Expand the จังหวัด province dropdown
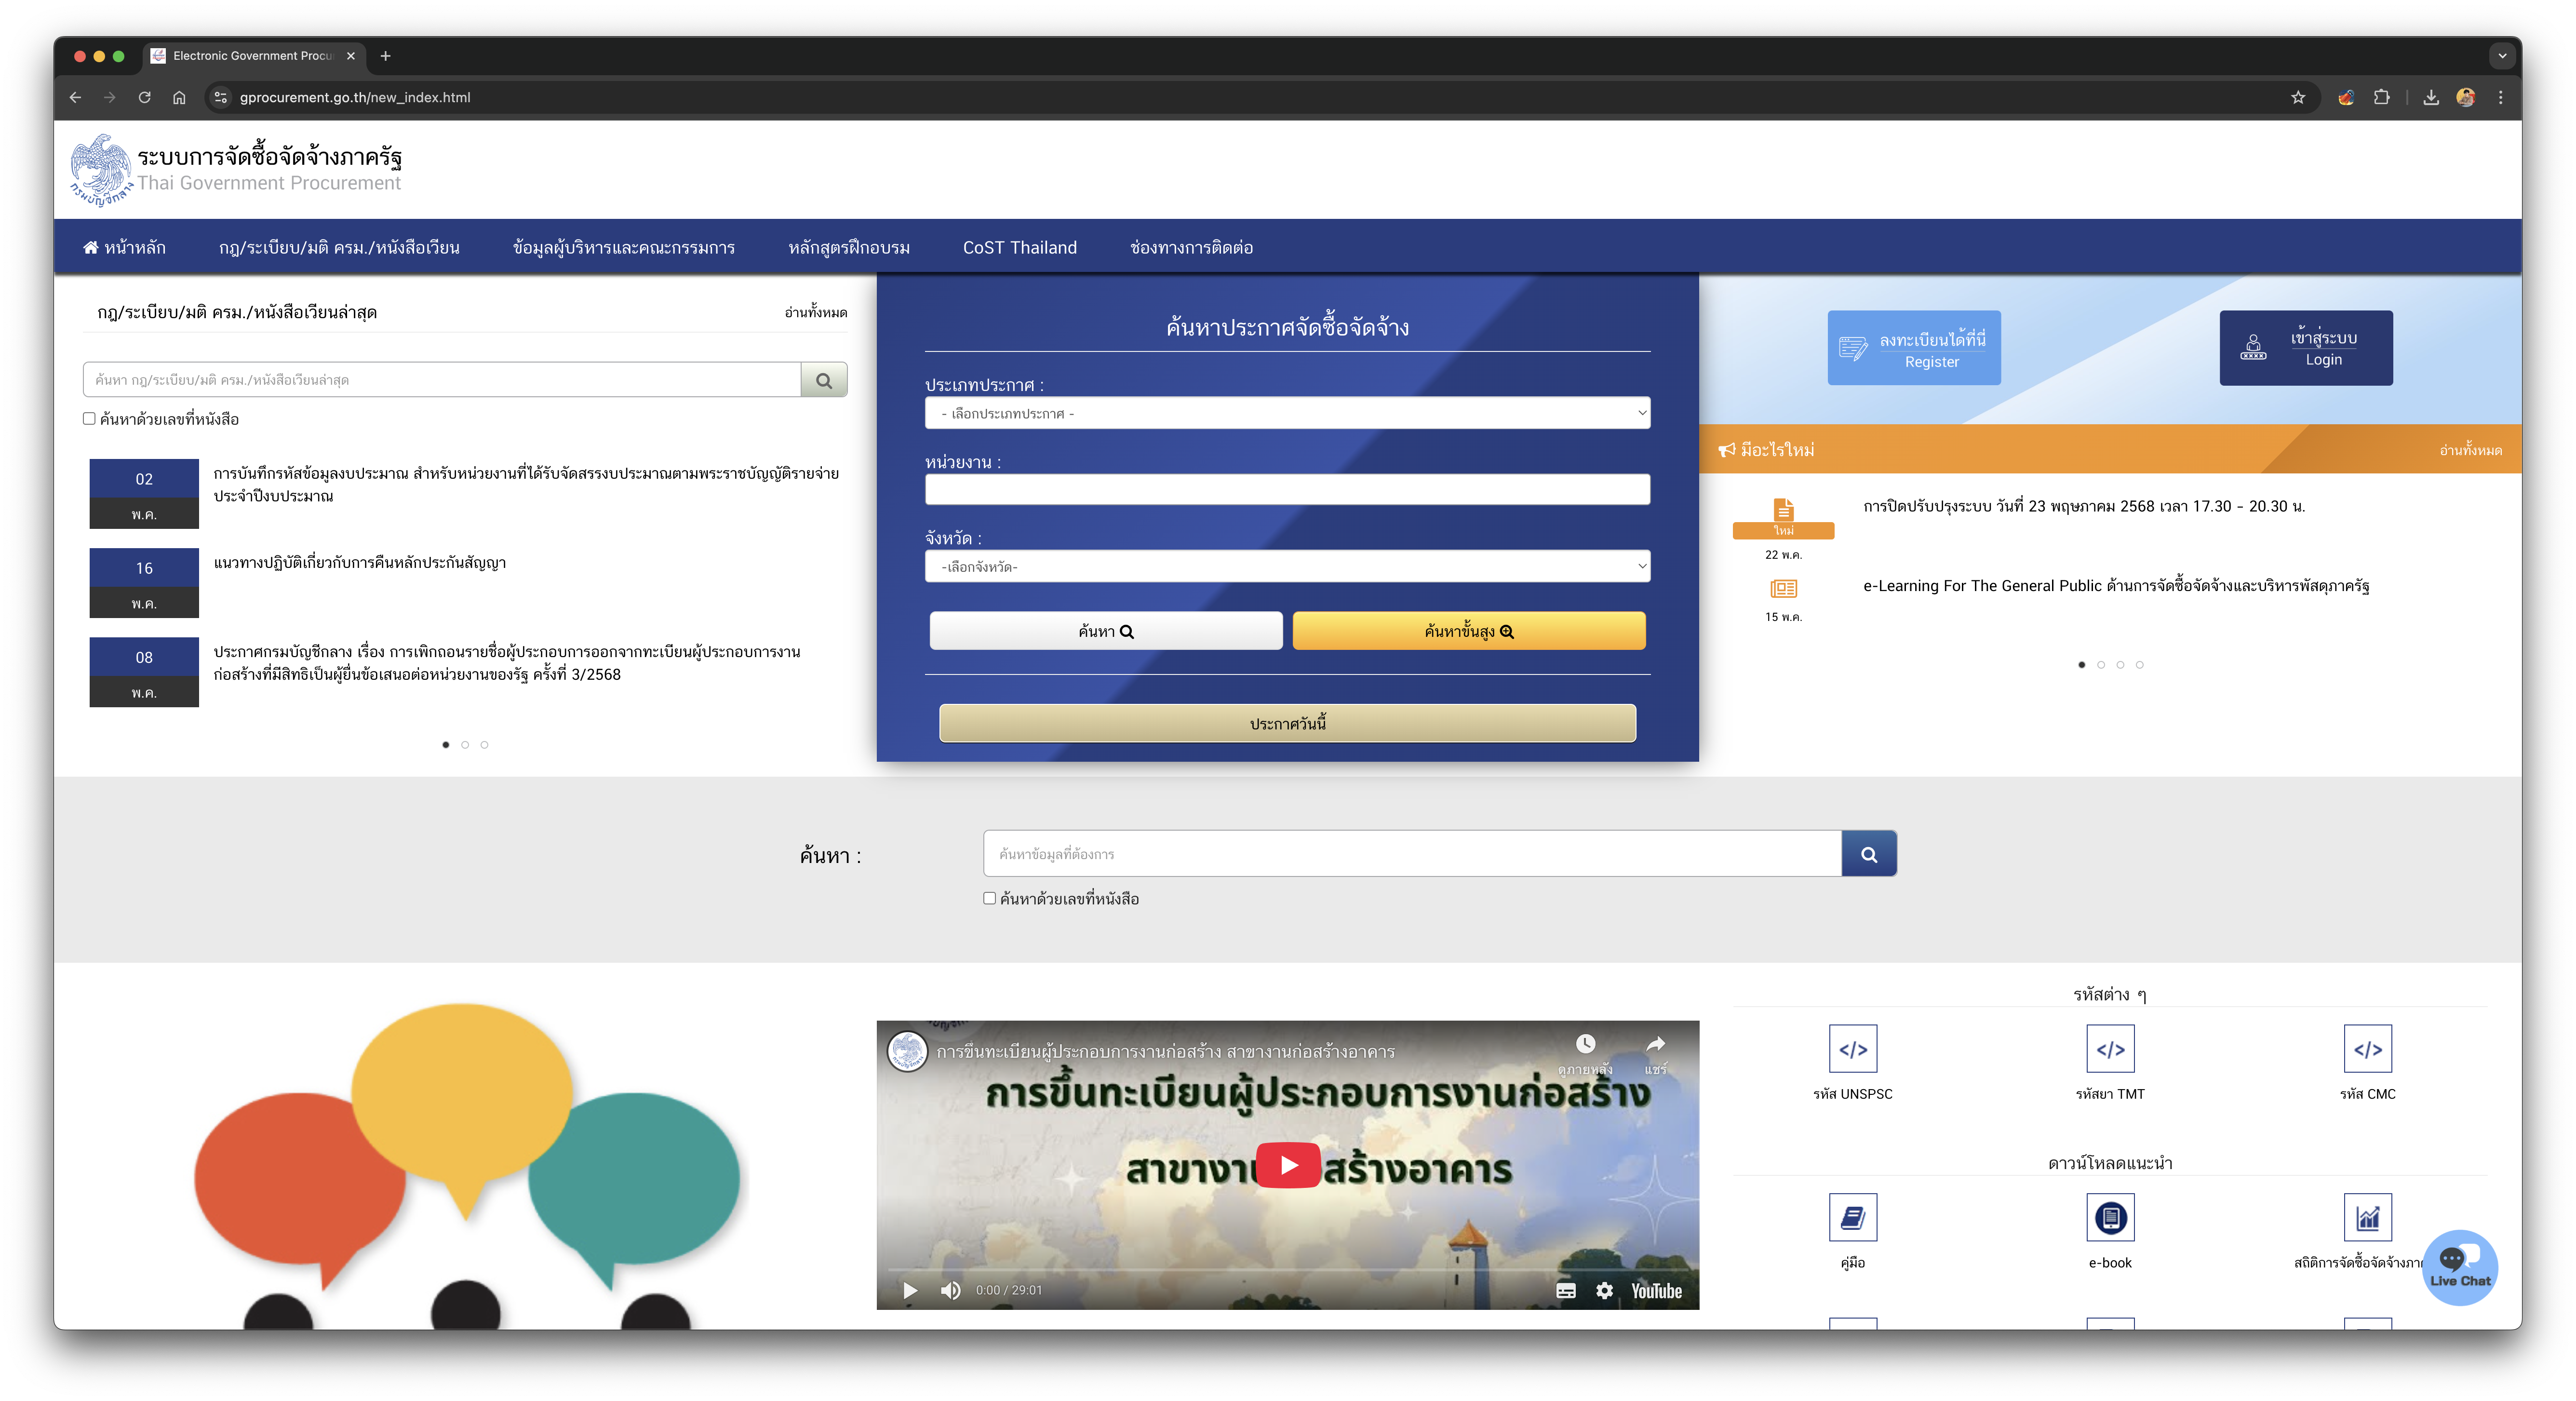The image size is (2576, 1401). pyautogui.click(x=1287, y=566)
